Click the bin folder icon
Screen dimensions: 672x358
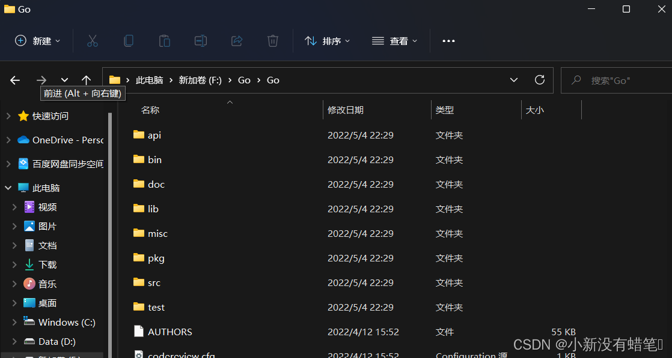click(x=138, y=159)
